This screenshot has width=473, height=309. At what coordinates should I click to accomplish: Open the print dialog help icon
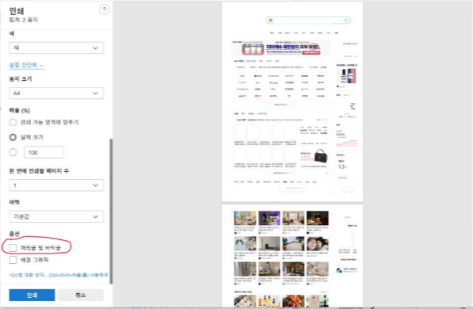coord(105,10)
